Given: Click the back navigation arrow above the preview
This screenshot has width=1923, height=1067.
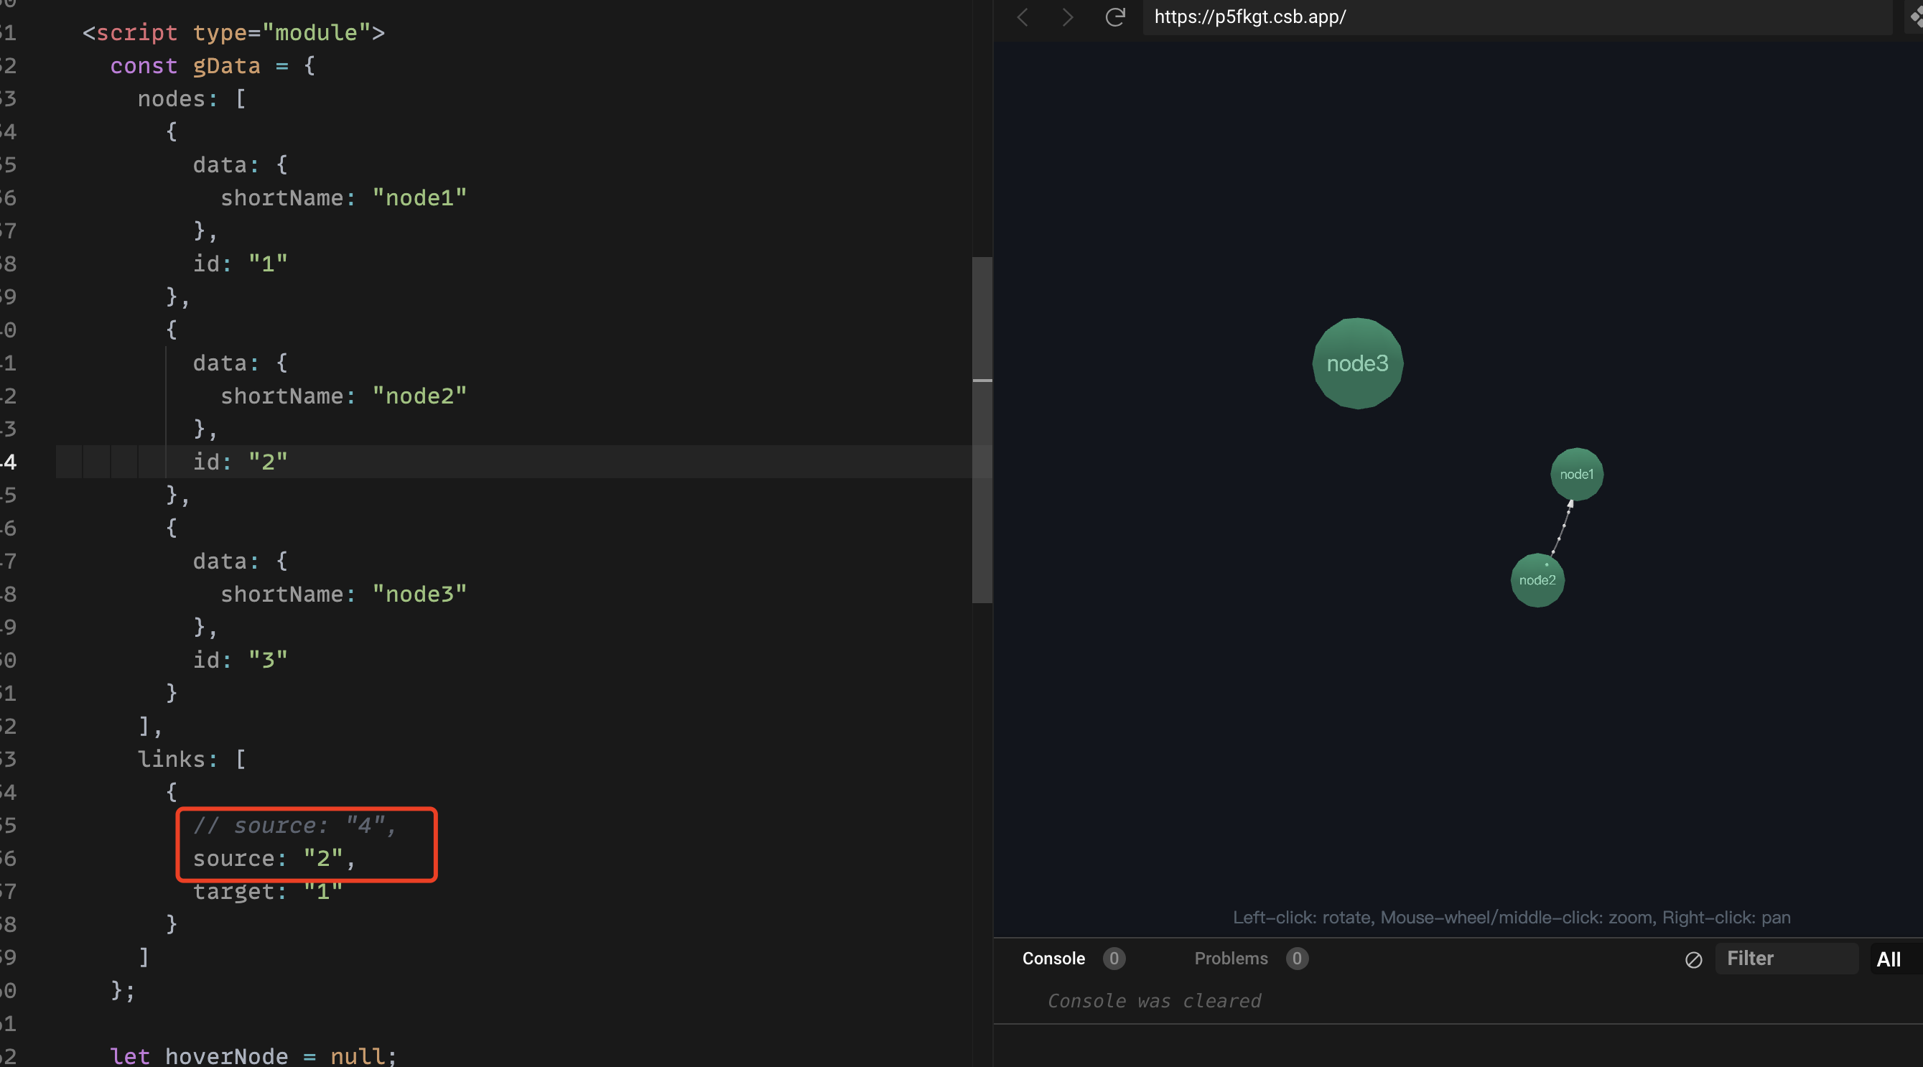Looking at the screenshot, I should click(1022, 17).
